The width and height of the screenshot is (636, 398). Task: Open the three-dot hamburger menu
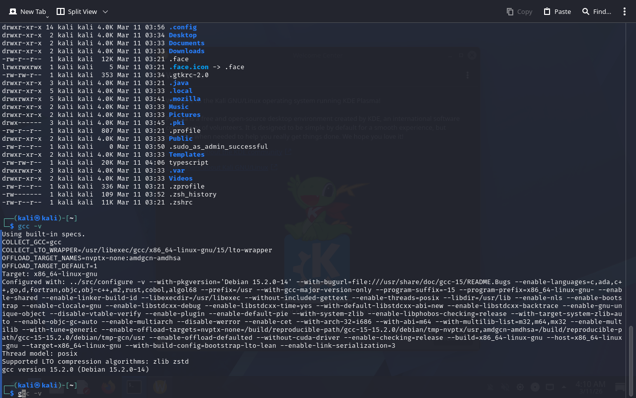click(625, 11)
